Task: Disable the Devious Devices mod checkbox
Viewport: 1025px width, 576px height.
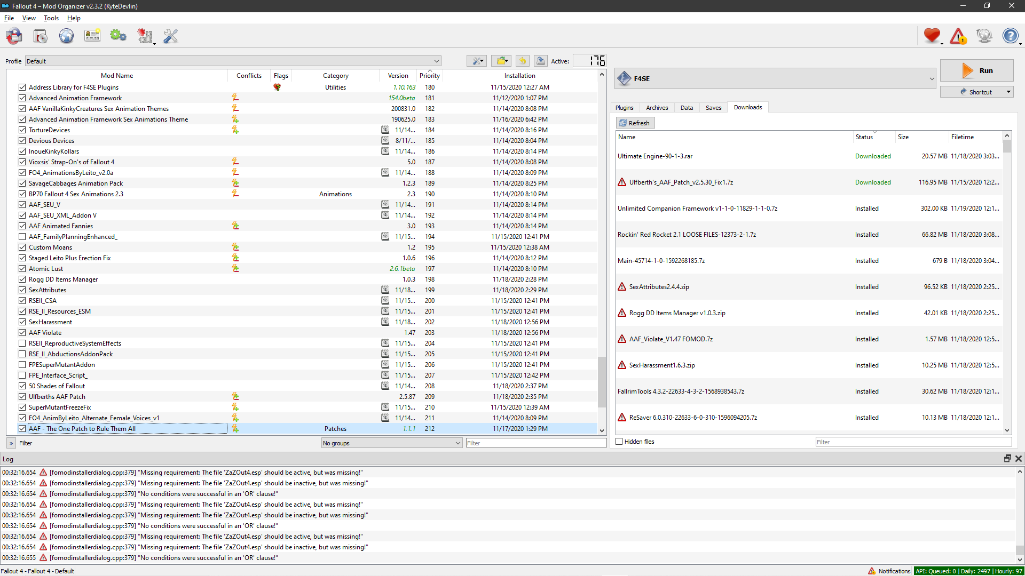Action: pyautogui.click(x=22, y=141)
